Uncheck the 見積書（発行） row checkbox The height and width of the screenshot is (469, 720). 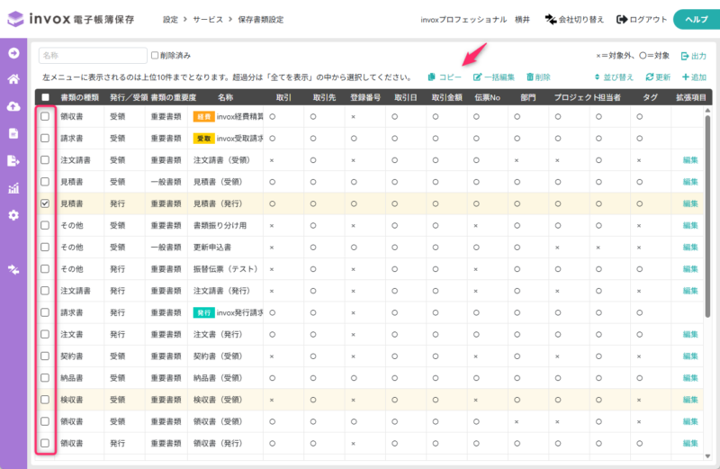click(x=45, y=203)
